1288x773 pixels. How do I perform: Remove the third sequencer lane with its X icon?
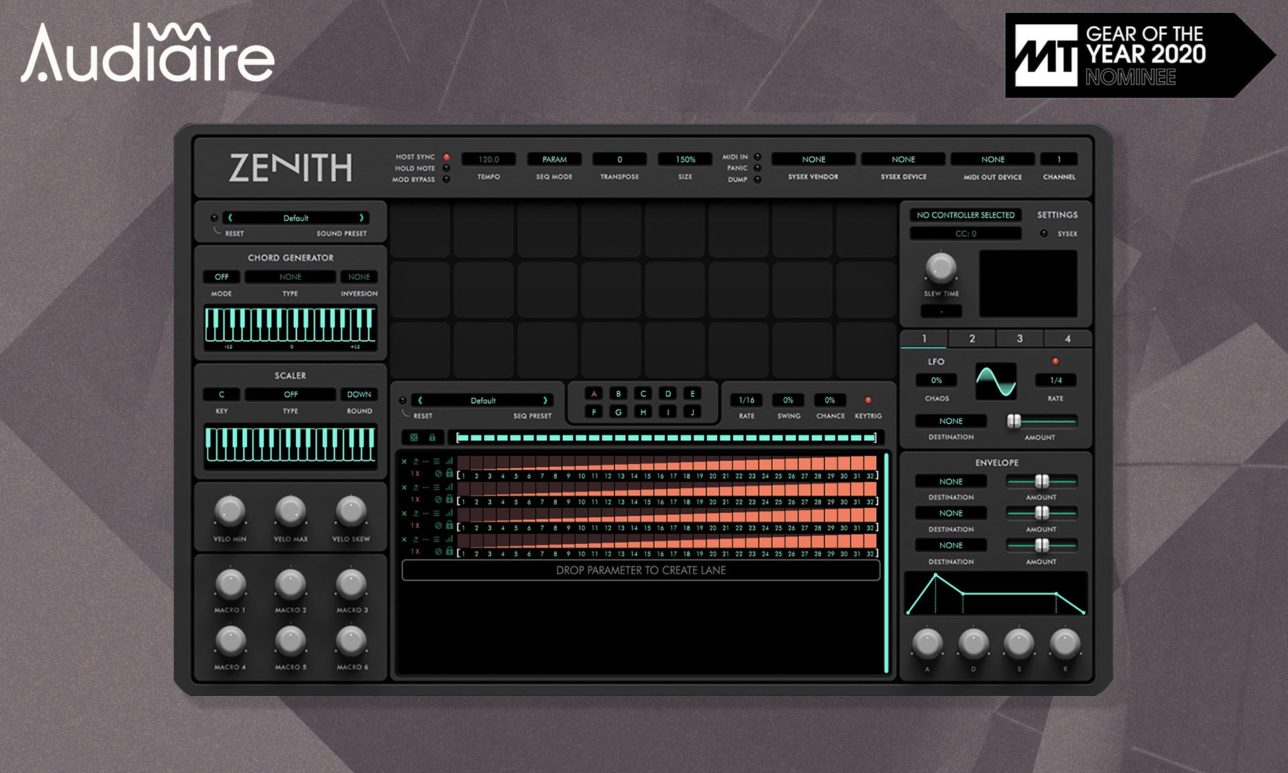coord(404,513)
